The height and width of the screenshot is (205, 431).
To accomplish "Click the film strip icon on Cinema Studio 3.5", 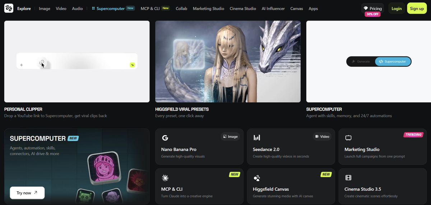I will coord(348,178).
